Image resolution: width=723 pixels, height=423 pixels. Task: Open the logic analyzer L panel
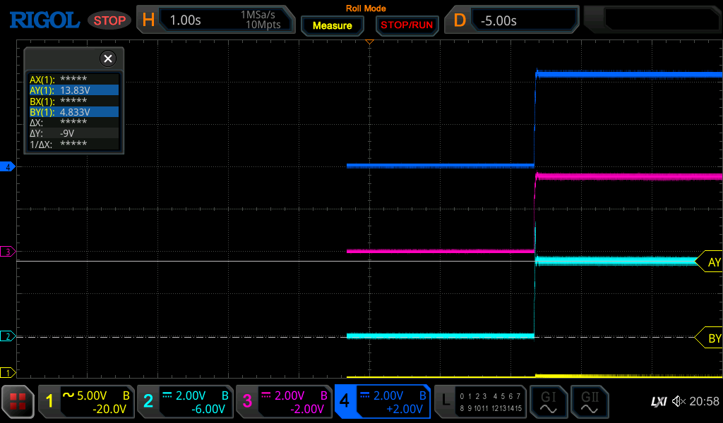(479, 401)
